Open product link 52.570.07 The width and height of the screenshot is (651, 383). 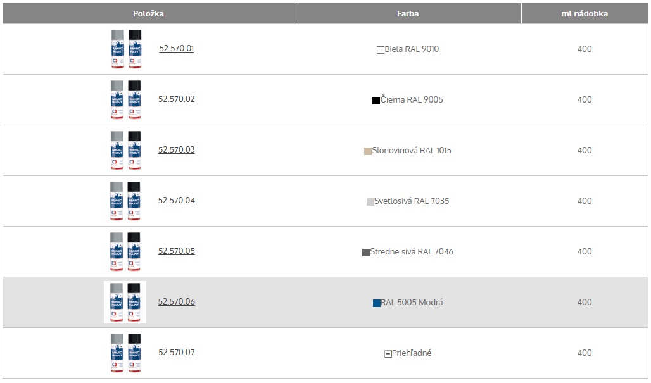pos(176,353)
